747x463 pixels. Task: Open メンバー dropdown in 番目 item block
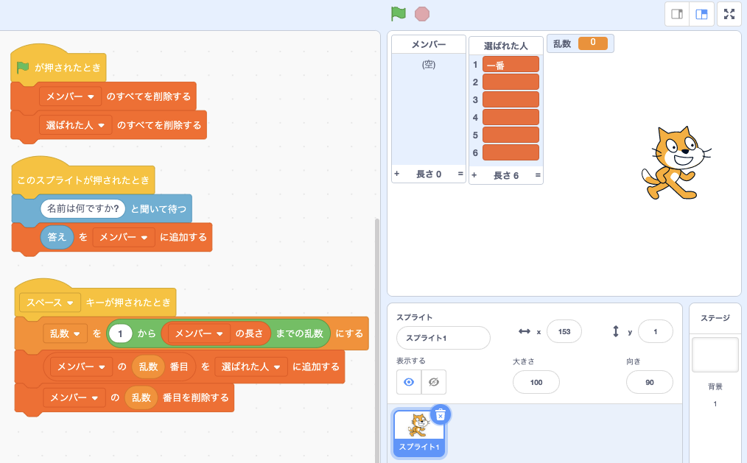81,367
